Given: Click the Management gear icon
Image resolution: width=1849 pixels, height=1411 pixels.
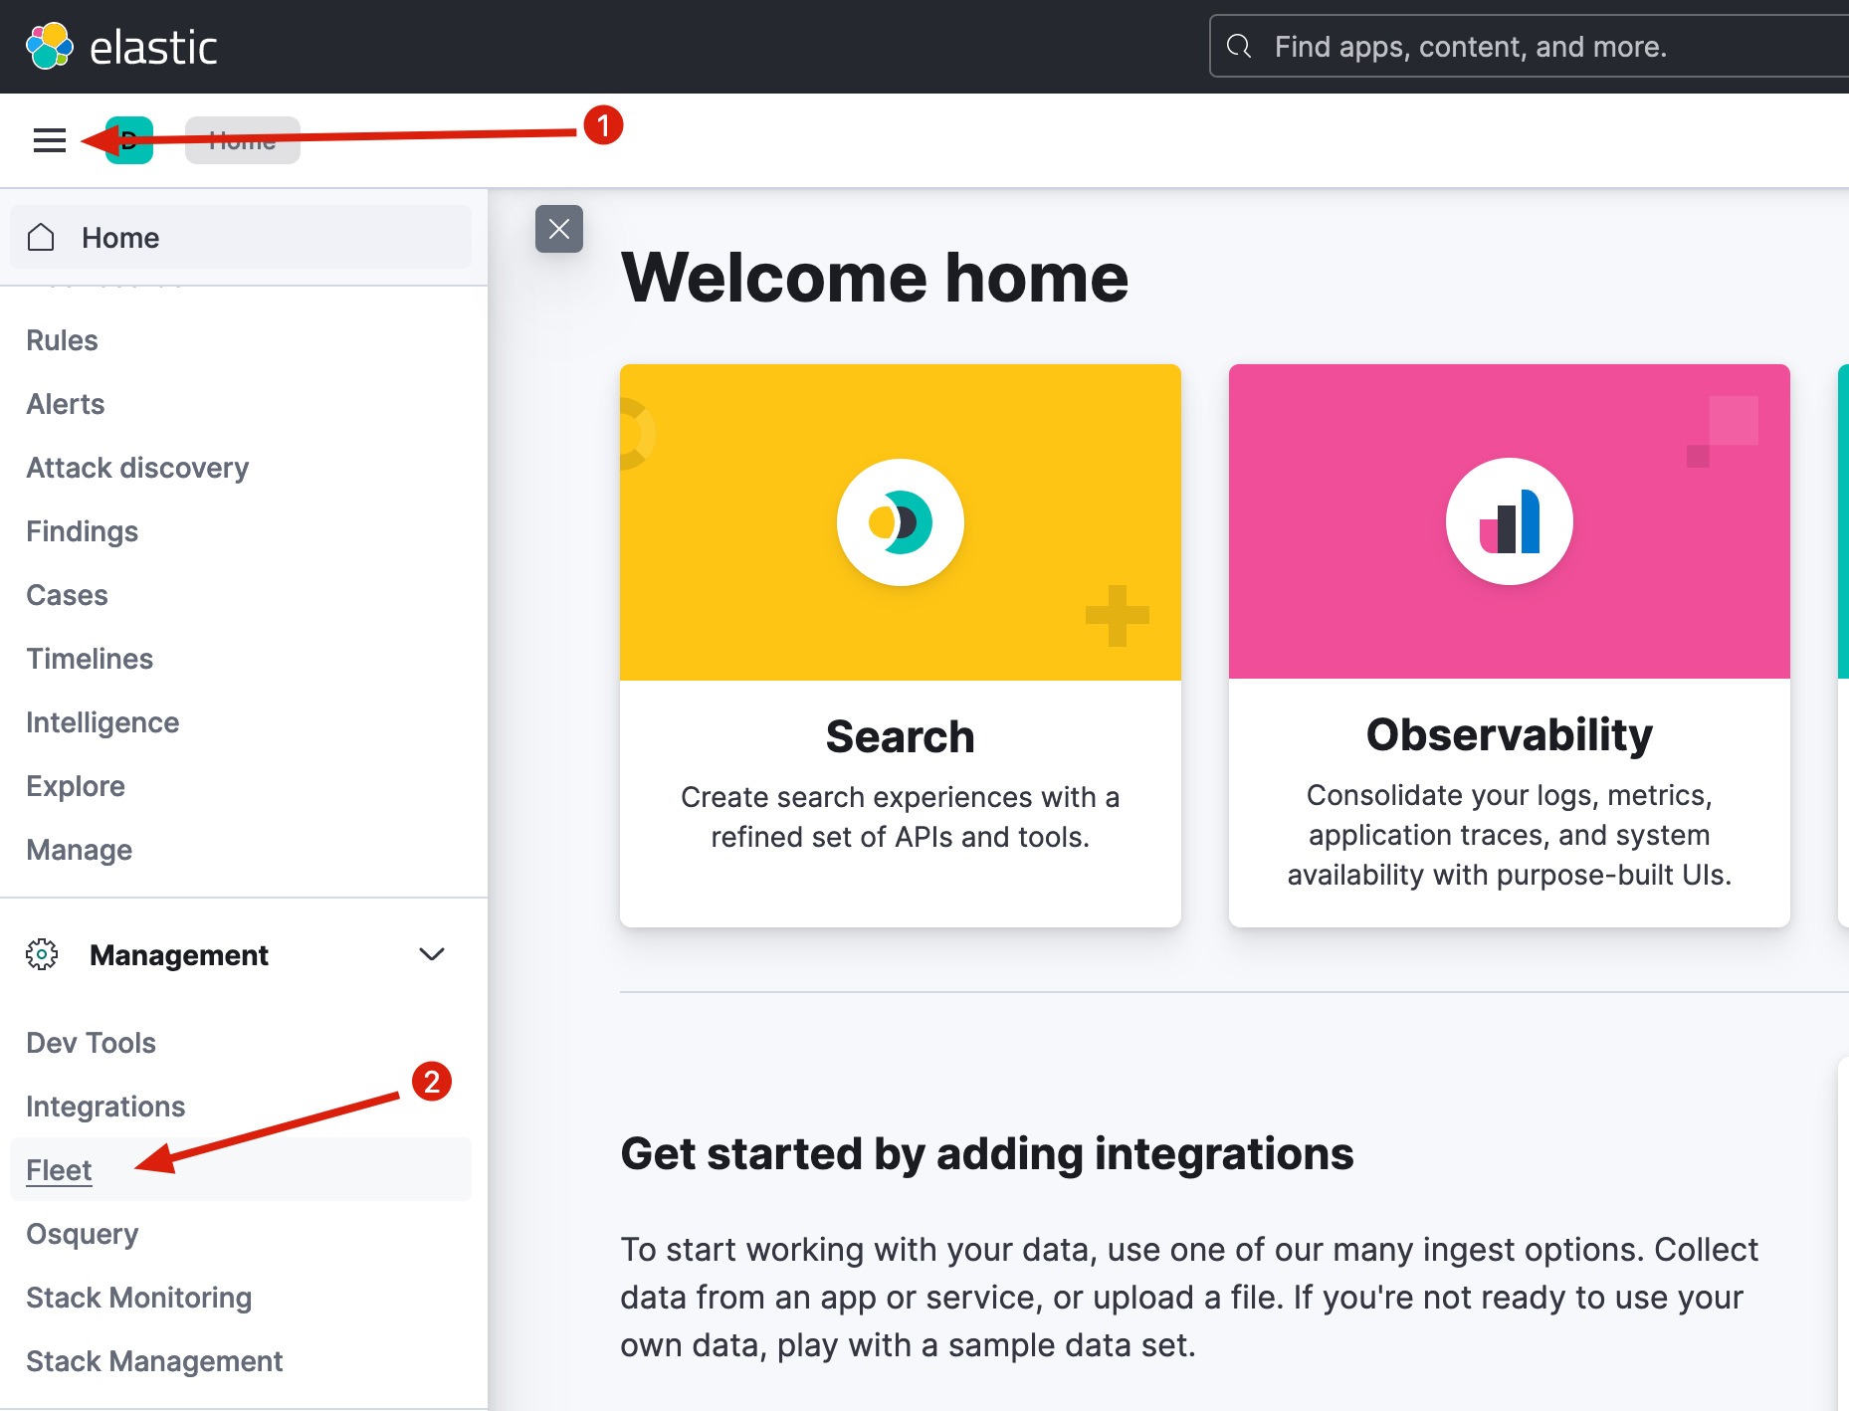Looking at the screenshot, I should [42, 954].
